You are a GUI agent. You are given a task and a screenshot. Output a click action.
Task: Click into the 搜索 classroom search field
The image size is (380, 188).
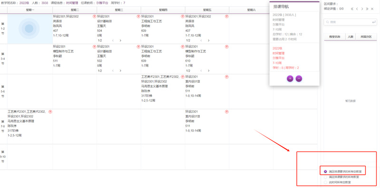click(350, 22)
